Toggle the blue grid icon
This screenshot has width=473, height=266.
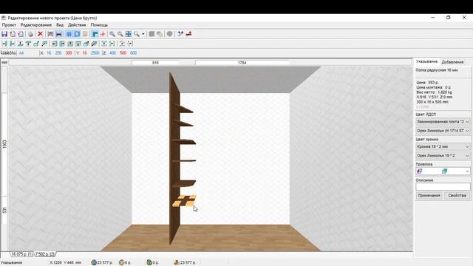tap(69, 34)
